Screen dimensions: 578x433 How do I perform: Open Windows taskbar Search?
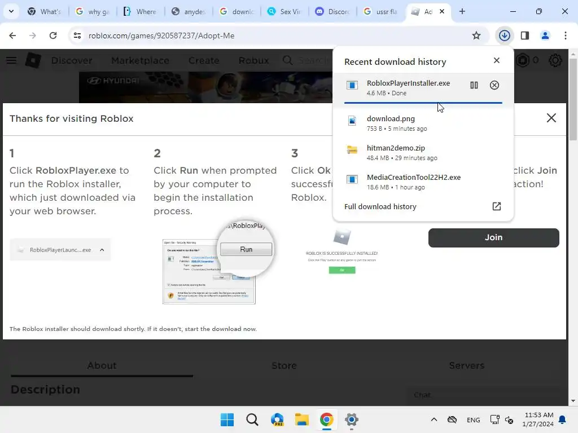click(x=252, y=419)
